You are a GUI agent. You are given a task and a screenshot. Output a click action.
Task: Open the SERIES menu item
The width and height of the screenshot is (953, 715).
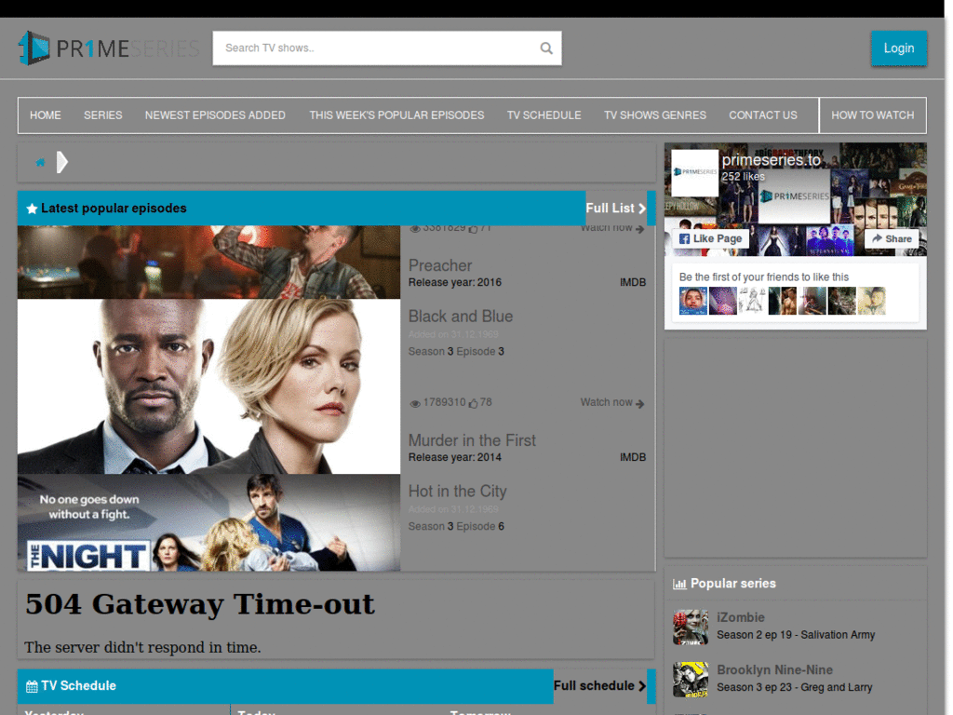(102, 115)
